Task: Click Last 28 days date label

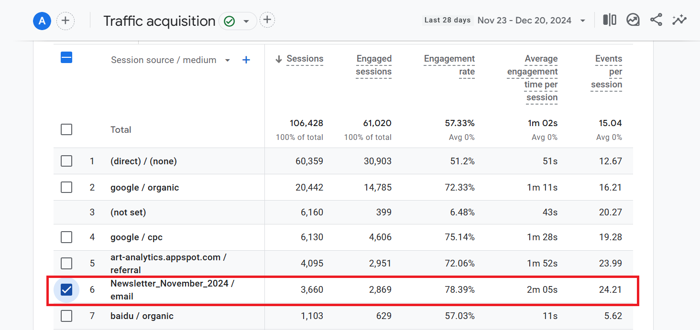Action: click(447, 20)
